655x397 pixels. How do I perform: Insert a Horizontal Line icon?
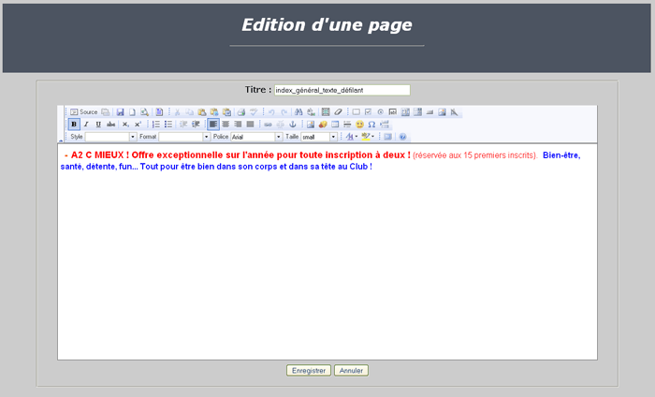(347, 125)
